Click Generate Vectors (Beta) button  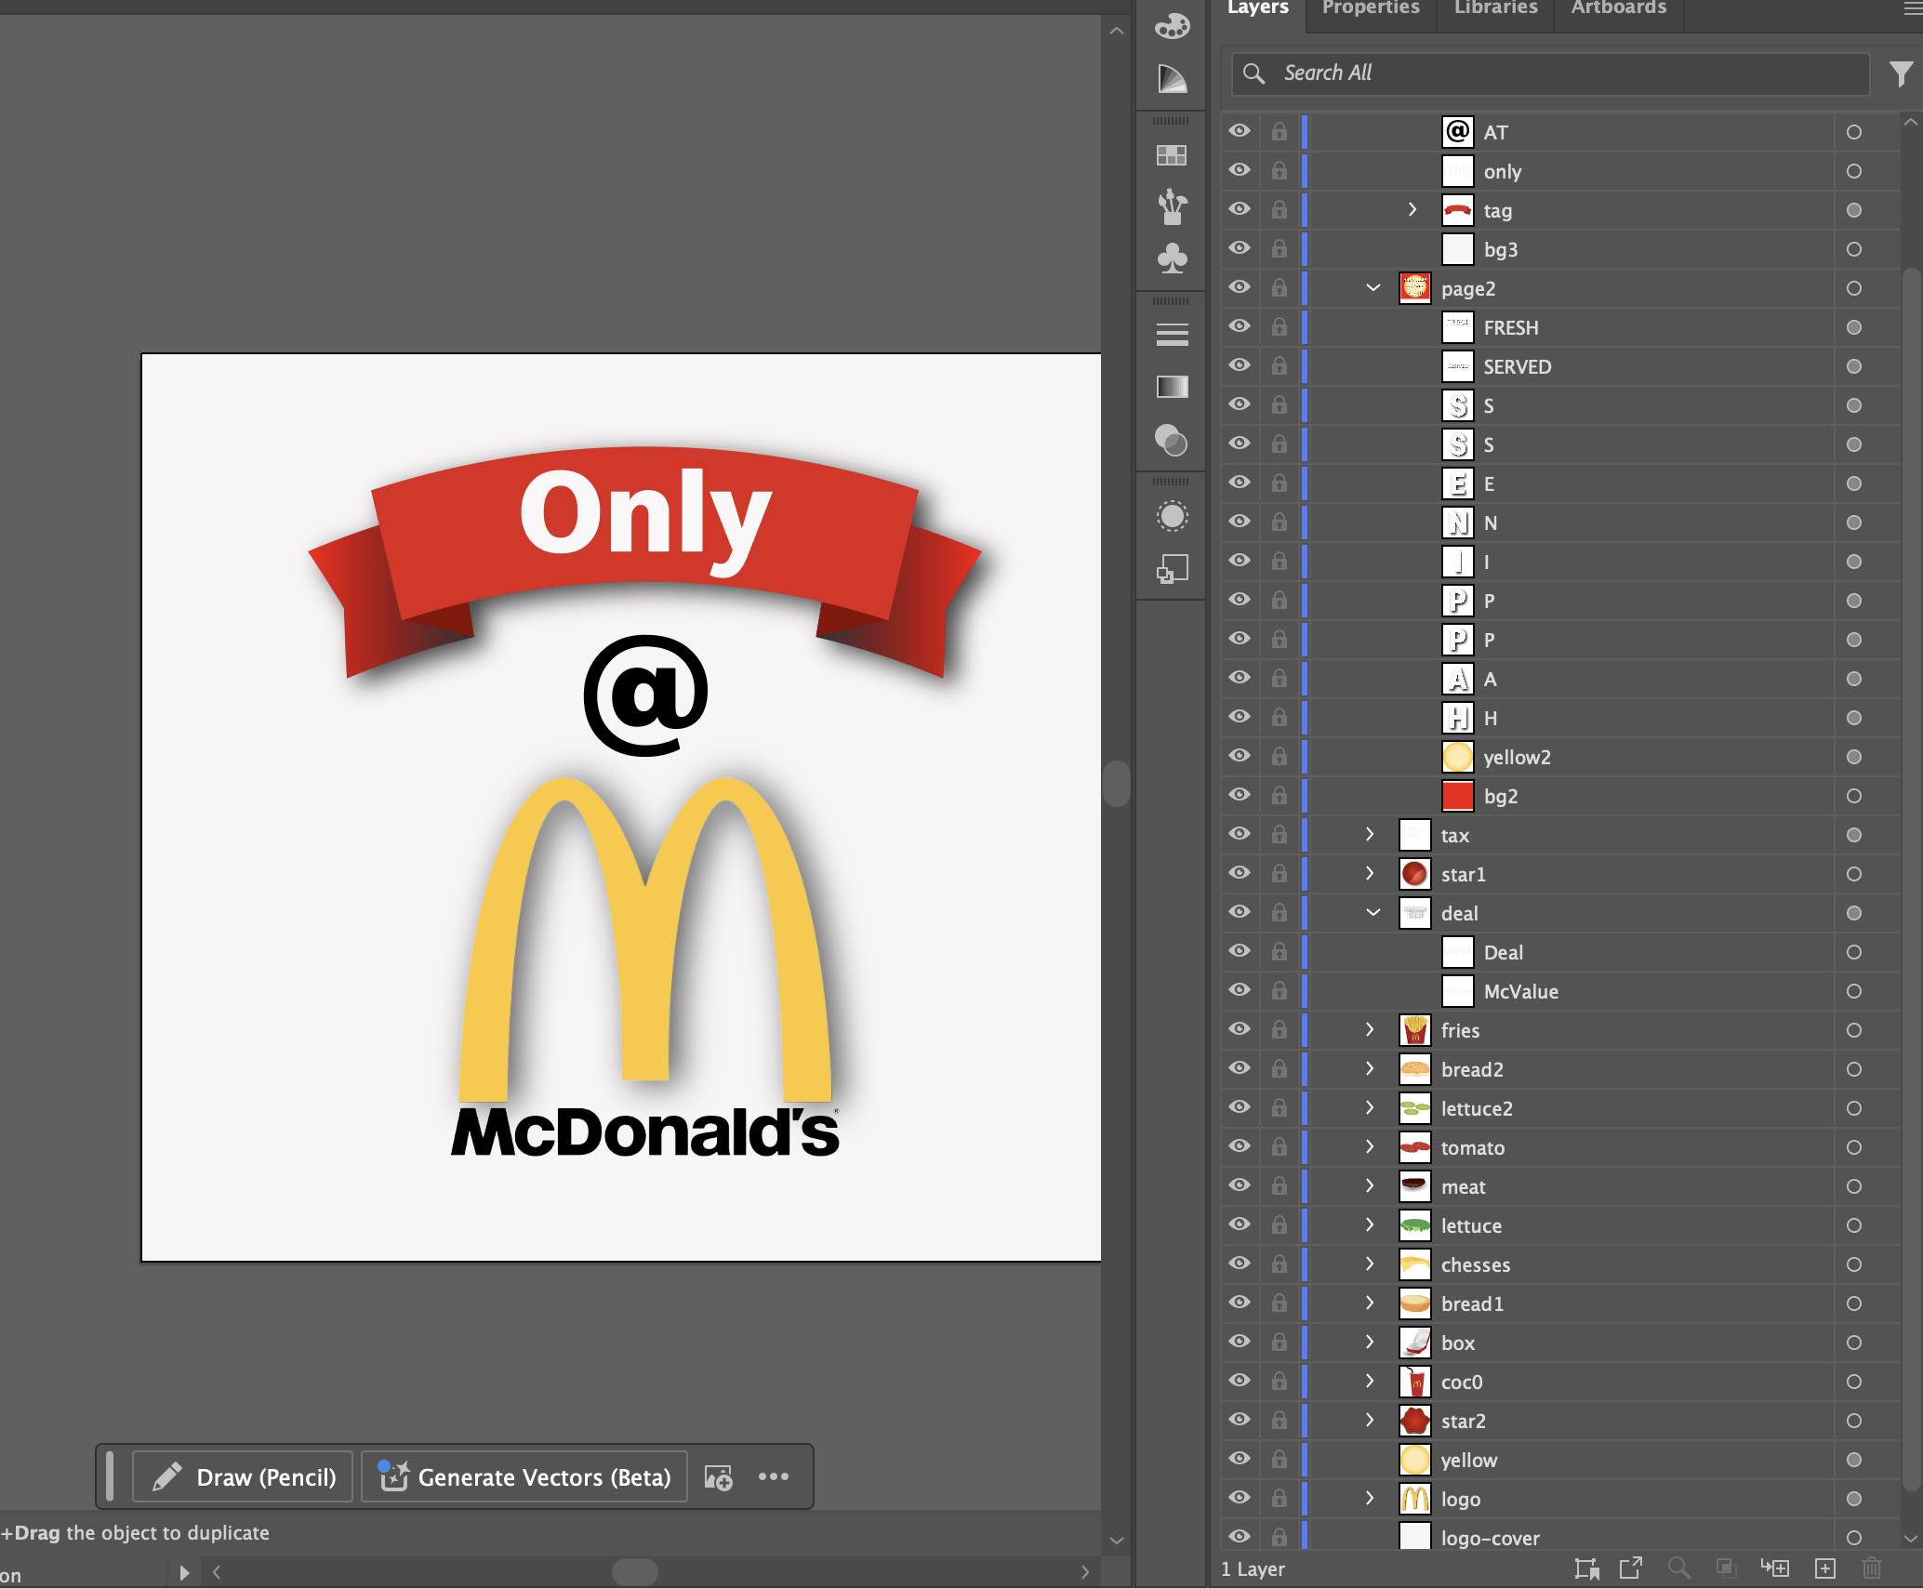524,1477
